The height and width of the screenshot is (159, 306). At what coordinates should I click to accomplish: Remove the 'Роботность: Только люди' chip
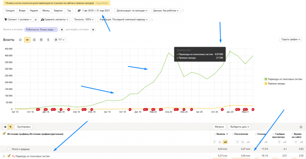click(55, 30)
